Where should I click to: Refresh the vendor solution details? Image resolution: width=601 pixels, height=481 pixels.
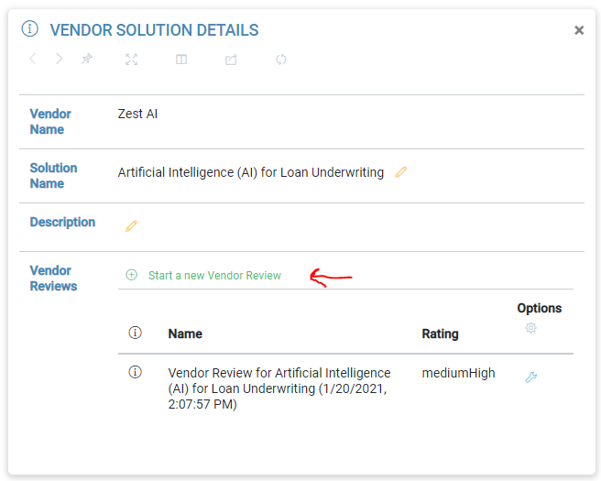pos(281,60)
